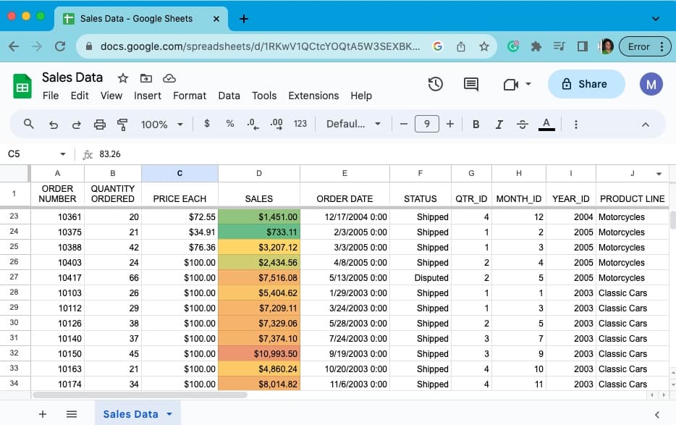
Task: Bookmark this page with star icon
Action: [483, 46]
